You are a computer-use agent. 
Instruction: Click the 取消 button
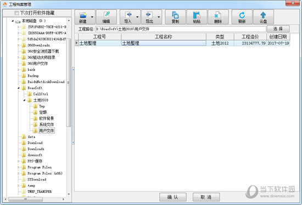[x=206, y=197]
